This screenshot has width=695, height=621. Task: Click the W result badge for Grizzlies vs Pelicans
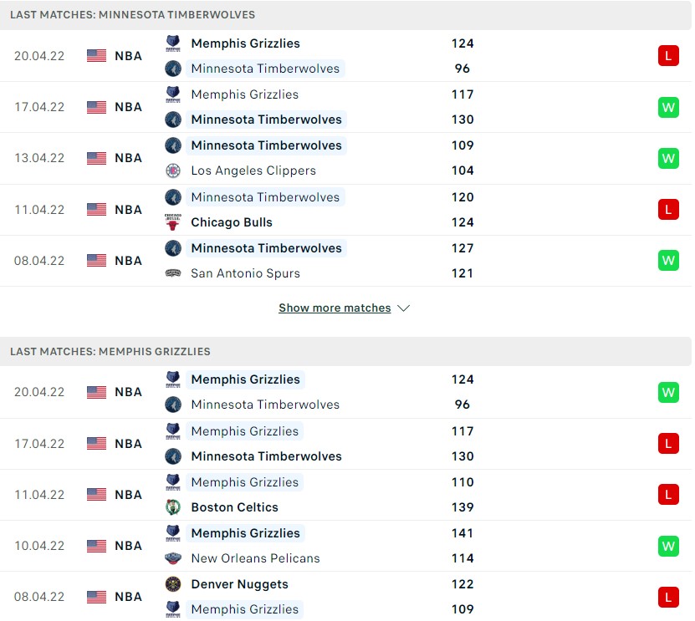point(668,546)
